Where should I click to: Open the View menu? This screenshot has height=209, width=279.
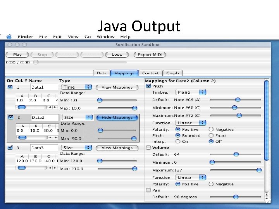tap(73, 37)
